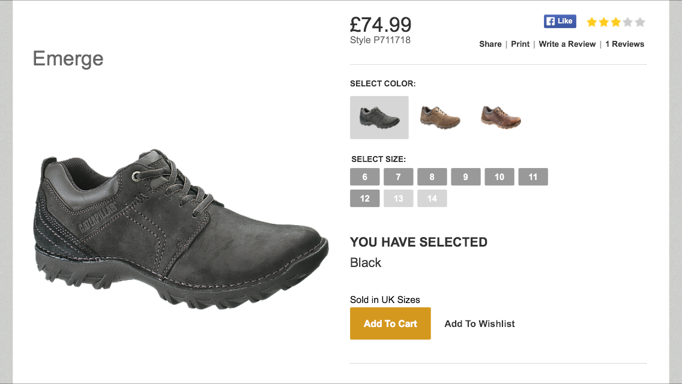Click the star rating icons
Image resolution: width=682 pixels, height=384 pixels.
point(615,23)
